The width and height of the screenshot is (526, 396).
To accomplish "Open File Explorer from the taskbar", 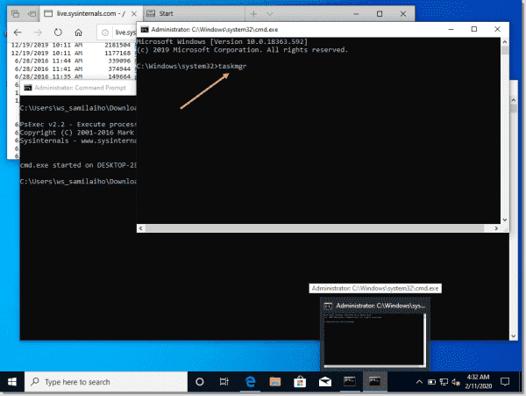I will click(274, 382).
